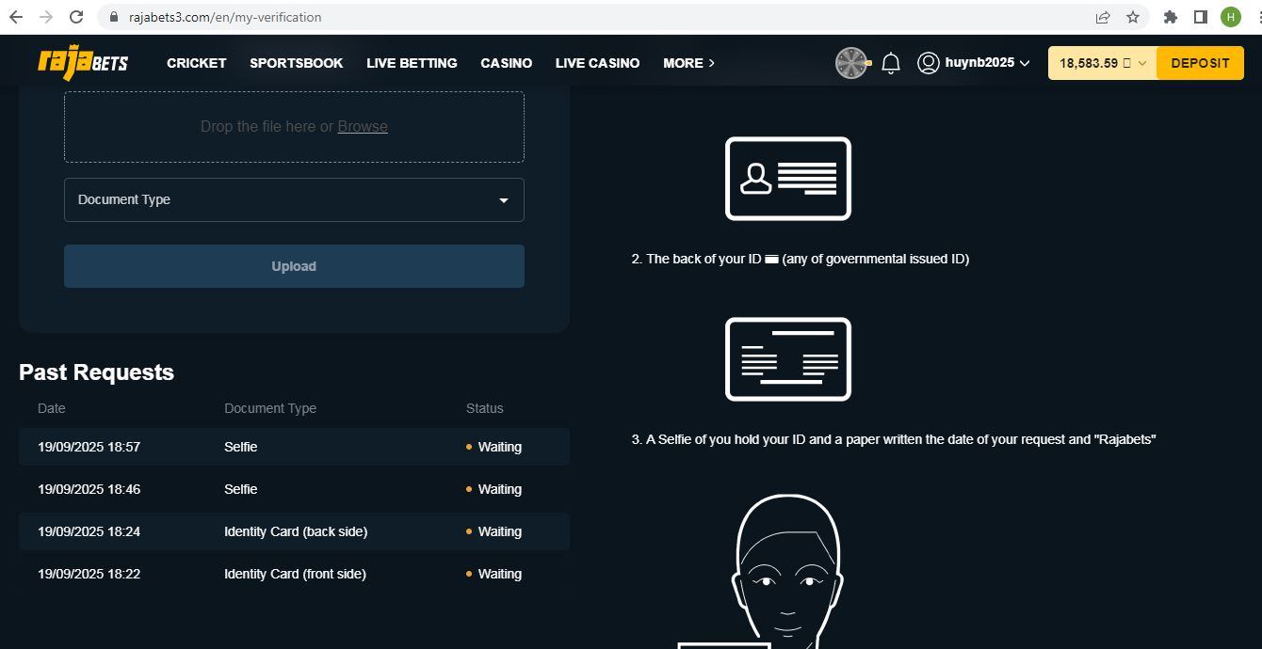The height and width of the screenshot is (649, 1262).
Task: Expand the huynb2025 account menu
Action: coord(987,63)
